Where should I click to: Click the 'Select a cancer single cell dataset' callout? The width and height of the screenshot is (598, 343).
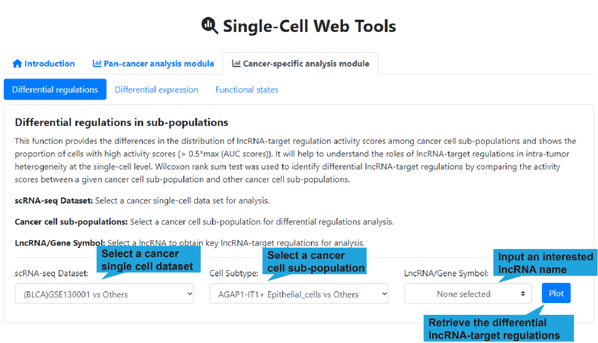coord(147,260)
